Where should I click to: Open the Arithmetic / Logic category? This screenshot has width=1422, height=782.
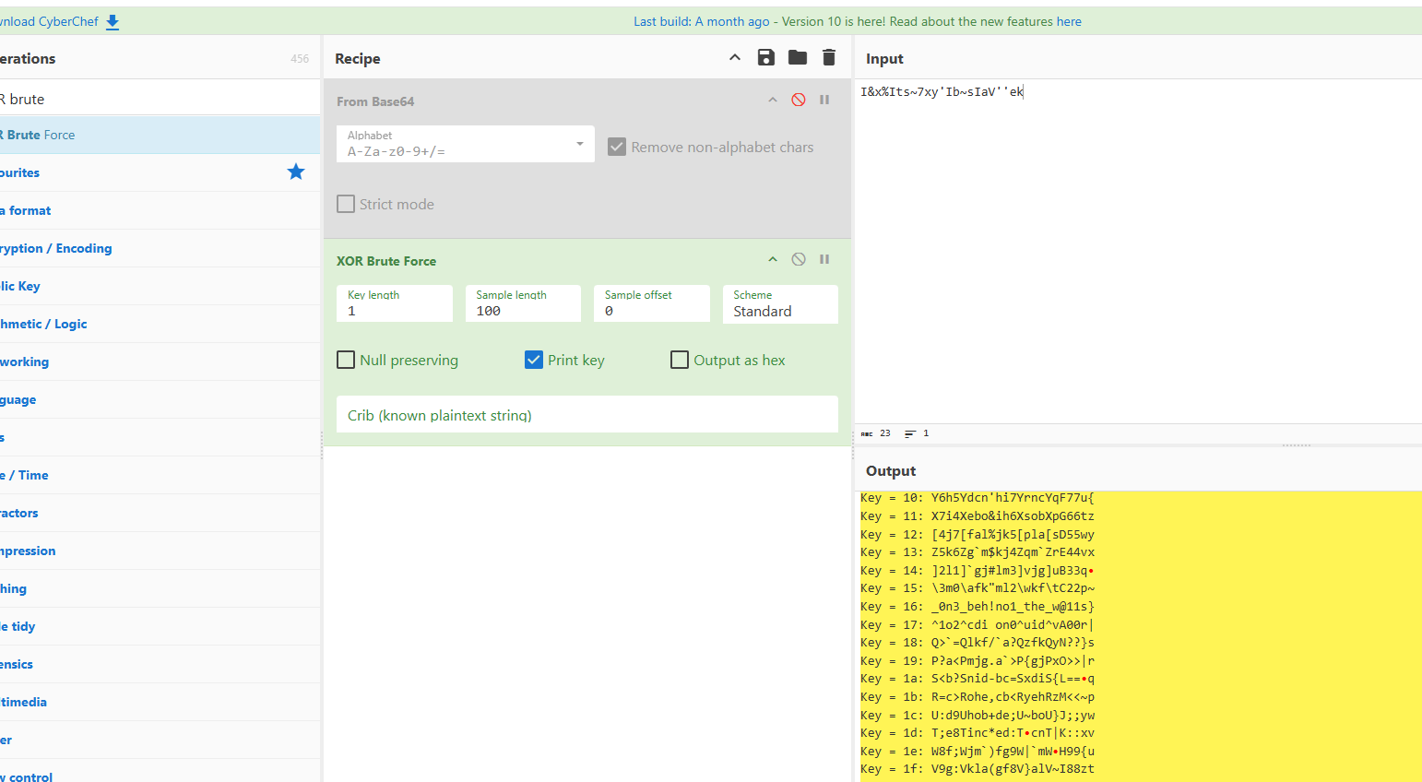pyautogui.click(x=44, y=324)
